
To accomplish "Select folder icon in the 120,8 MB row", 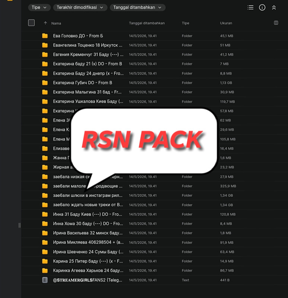I will [45, 214].
